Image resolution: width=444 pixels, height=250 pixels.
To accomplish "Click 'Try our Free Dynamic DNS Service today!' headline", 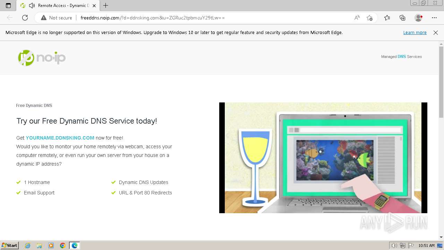I will click(x=87, y=121).
